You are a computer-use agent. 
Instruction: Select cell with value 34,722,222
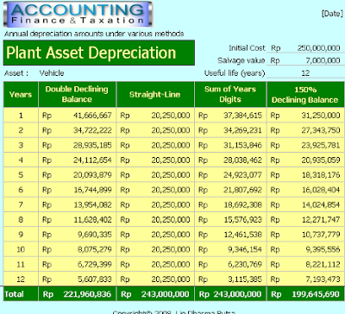(x=77, y=130)
